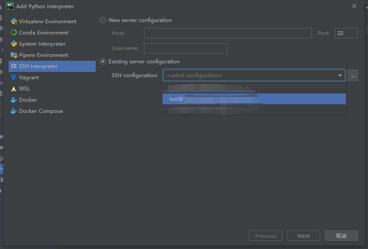Click the Next button
368x249 pixels.
click(303, 236)
